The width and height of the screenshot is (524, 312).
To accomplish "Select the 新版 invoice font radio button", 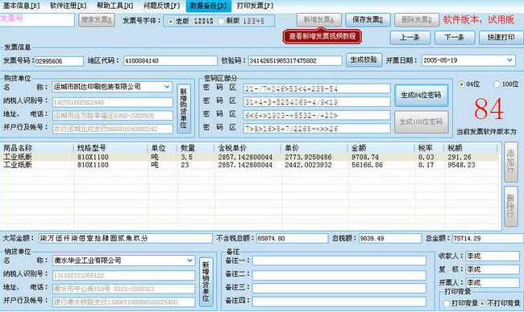I will coord(221,21).
